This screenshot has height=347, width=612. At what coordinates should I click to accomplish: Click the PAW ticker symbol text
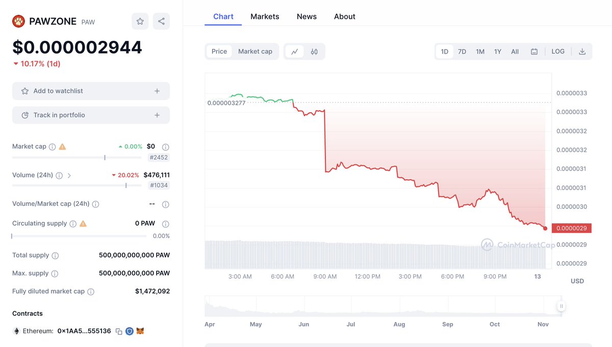(x=88, y=22)
